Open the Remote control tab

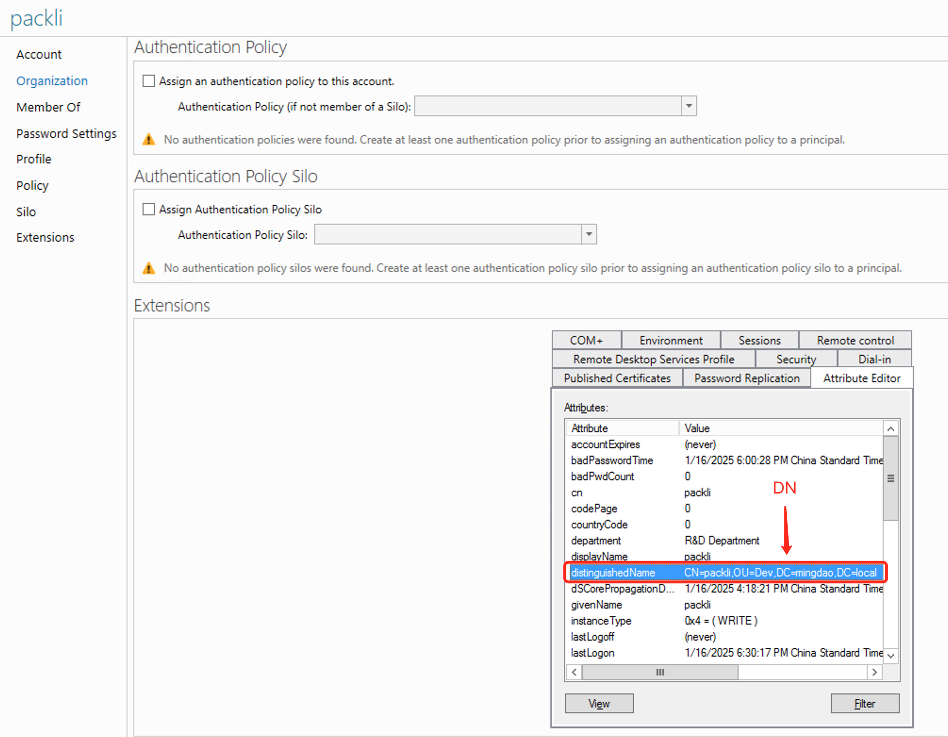point(855,340)
